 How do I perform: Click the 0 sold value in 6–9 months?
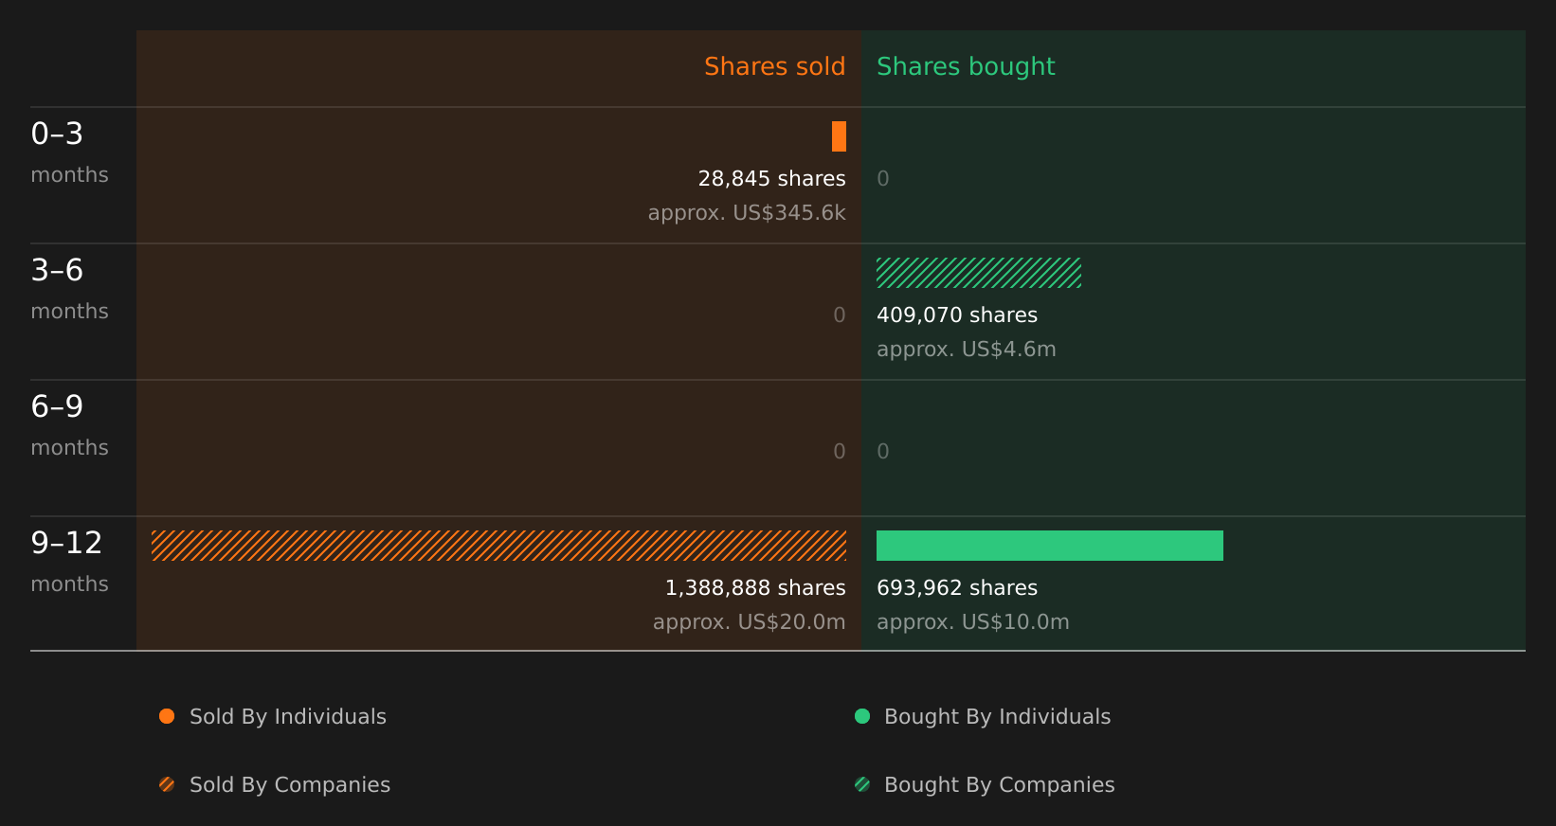[840, 452]
